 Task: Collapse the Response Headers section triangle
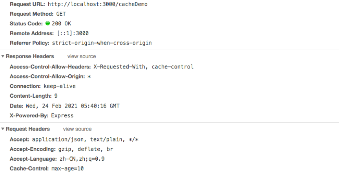(3, 56)
